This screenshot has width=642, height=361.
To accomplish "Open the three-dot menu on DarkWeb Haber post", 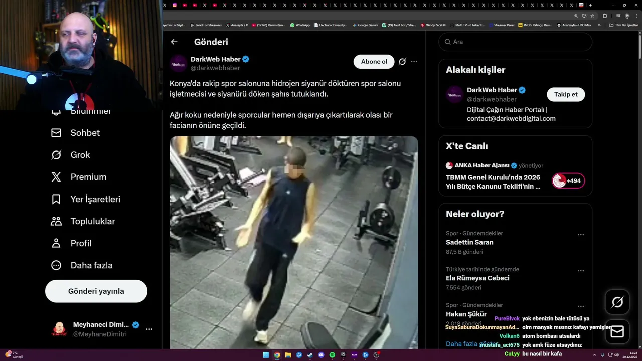I will tap(414, 62).
